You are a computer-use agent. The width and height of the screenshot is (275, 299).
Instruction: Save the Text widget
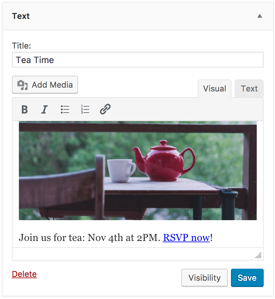coord(247,278)
